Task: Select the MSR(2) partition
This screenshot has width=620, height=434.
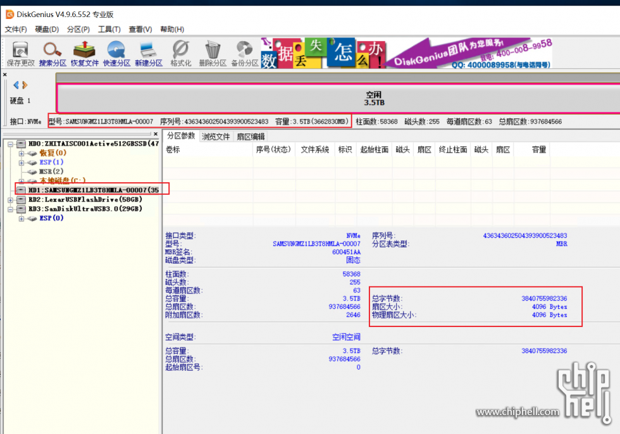Action: [x=51, y=171]
